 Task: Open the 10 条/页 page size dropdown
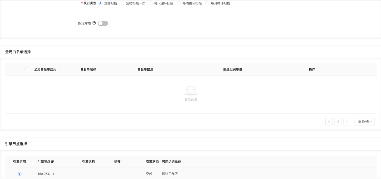coord(365,122)
